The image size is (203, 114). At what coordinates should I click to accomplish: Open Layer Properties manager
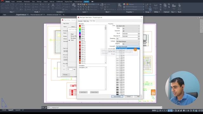pos(74,6)
